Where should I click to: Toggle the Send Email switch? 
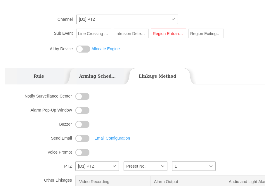(x=82, y=138)
